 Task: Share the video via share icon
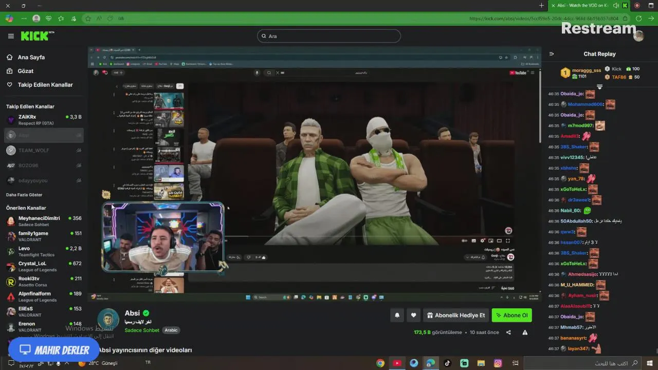point(508,332)
